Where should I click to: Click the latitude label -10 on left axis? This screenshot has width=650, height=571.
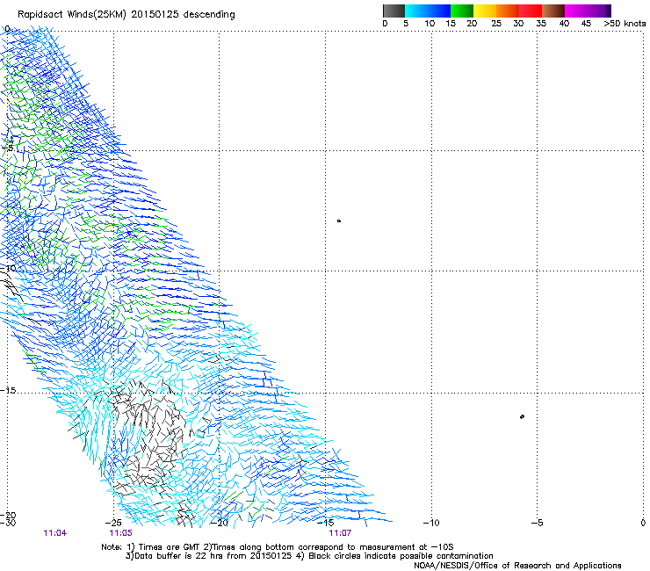coord(8,268)
